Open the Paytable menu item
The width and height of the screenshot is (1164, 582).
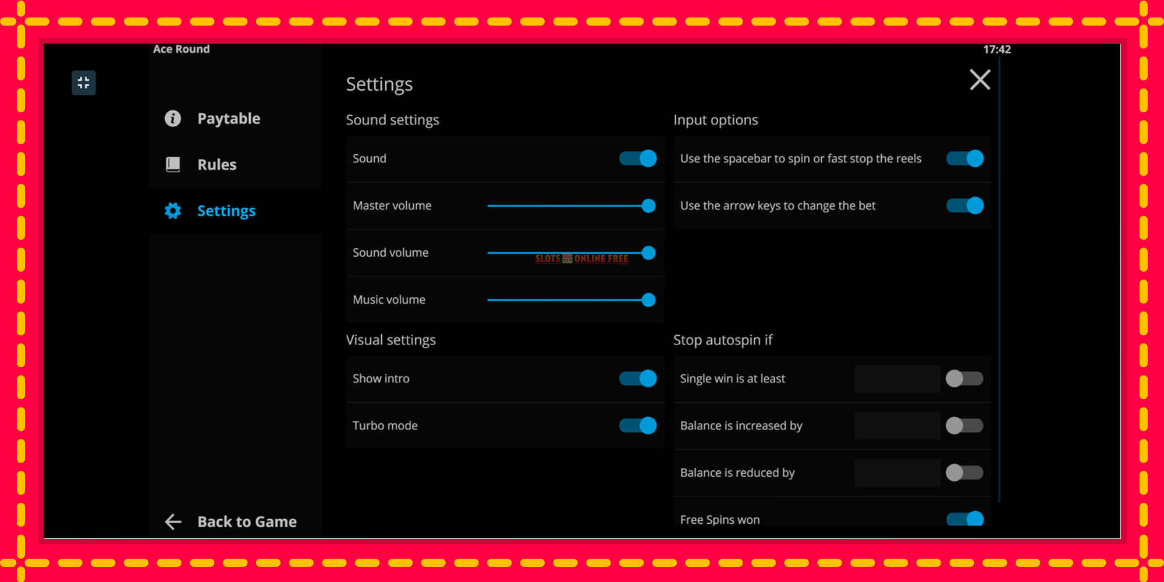[235, 119]
